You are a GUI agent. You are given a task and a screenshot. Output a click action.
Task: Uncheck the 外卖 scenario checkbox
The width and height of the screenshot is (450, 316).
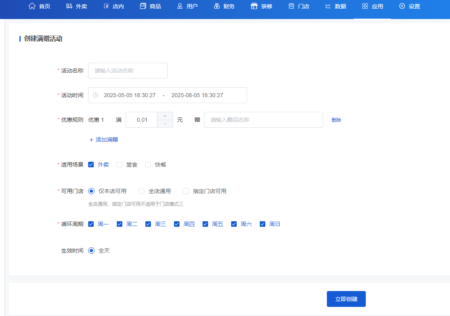pyautogui.click(x=91, y=165)
